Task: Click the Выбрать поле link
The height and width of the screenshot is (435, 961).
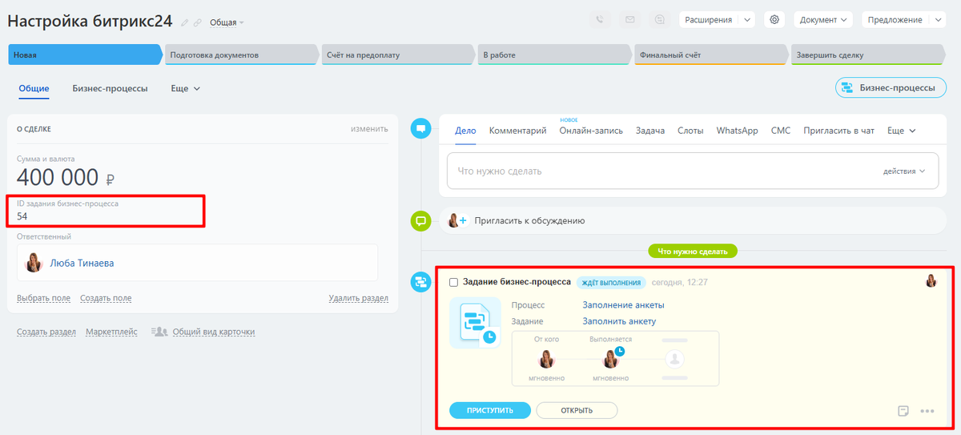Action: [x=43, y=298]
